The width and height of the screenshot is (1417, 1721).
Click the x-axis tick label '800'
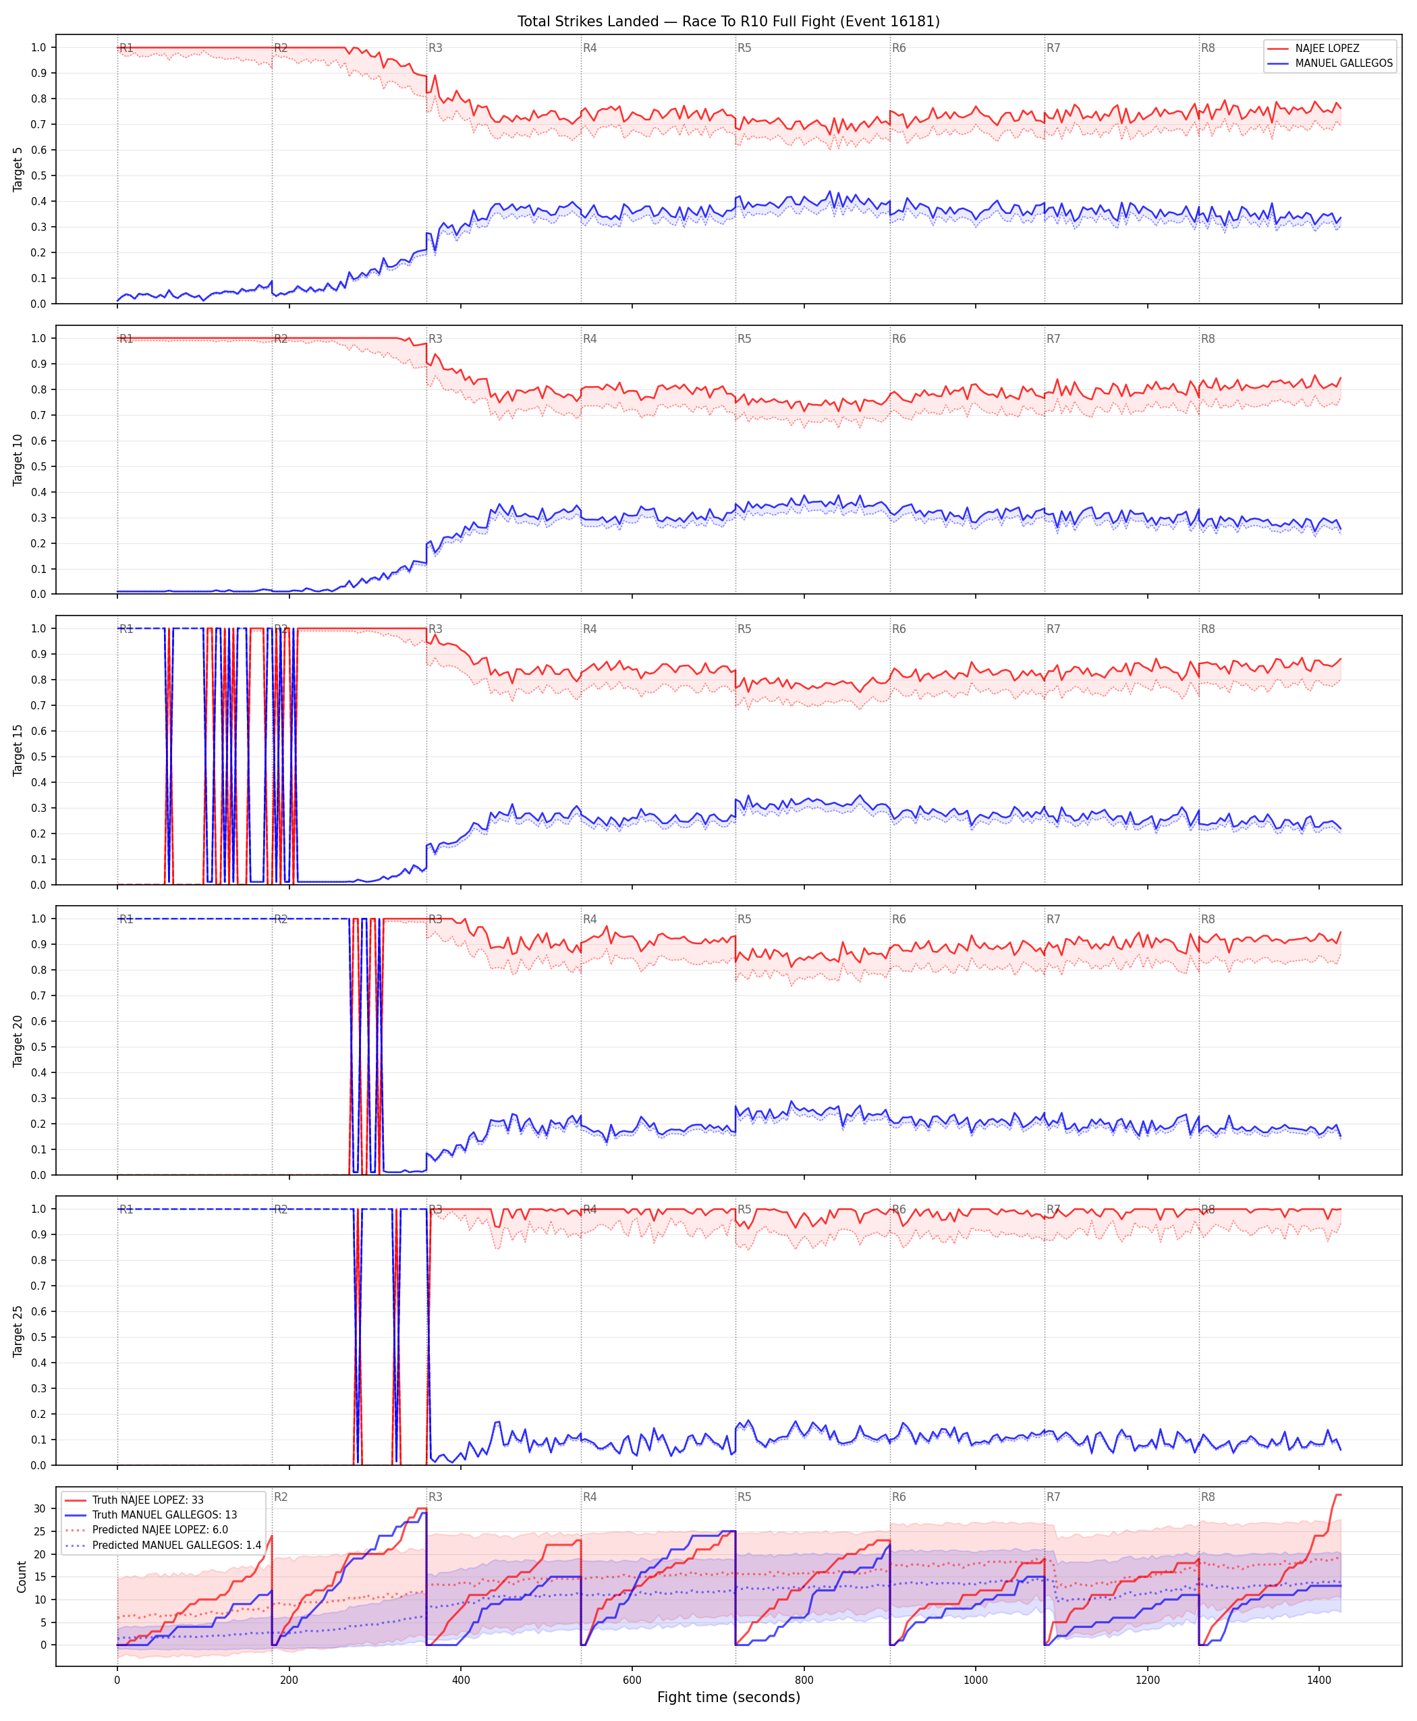[804, 1679]
